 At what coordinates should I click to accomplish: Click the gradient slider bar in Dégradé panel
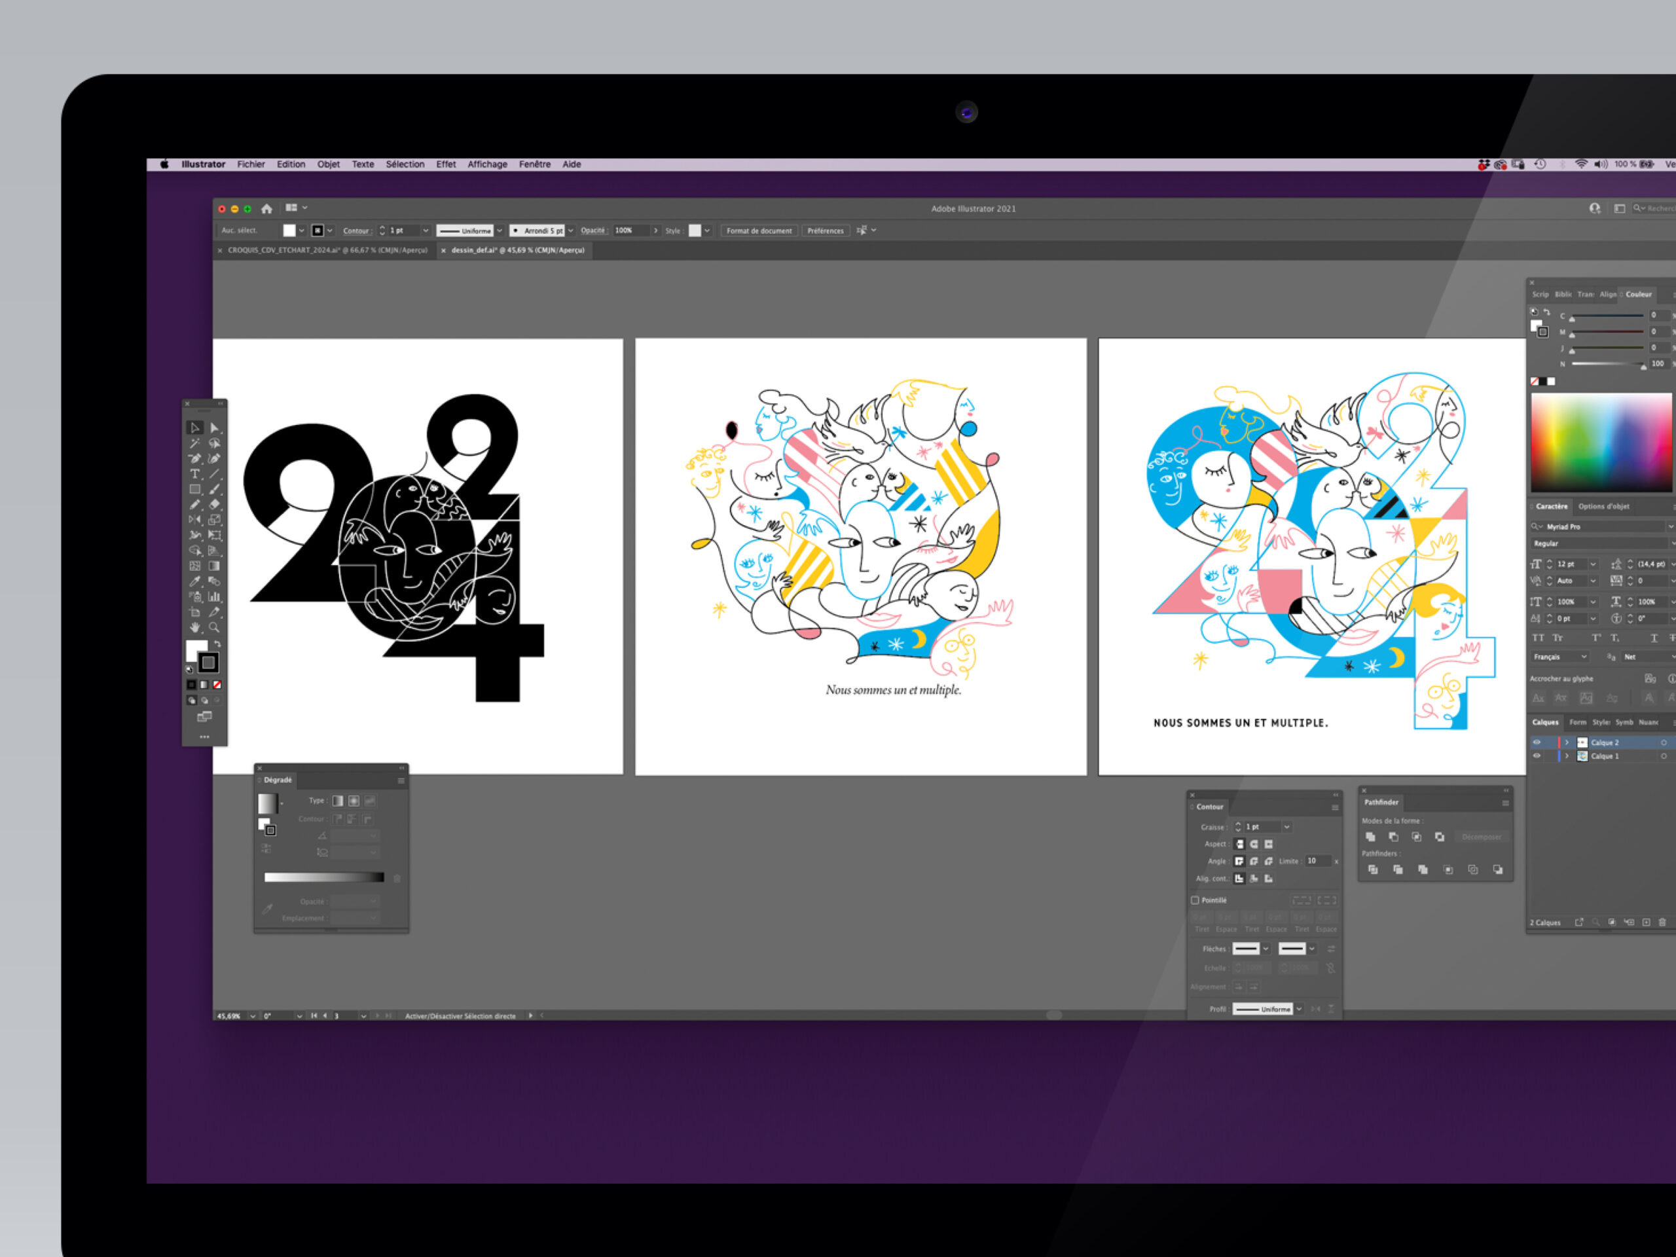click(323, 877)
